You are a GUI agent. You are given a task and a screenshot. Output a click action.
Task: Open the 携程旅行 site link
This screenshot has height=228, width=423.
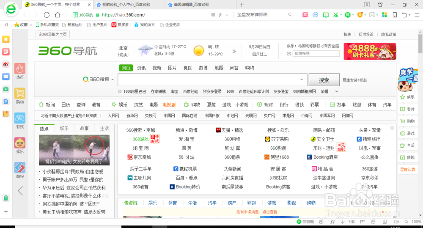pyautogui.click(x=368, y=139)
